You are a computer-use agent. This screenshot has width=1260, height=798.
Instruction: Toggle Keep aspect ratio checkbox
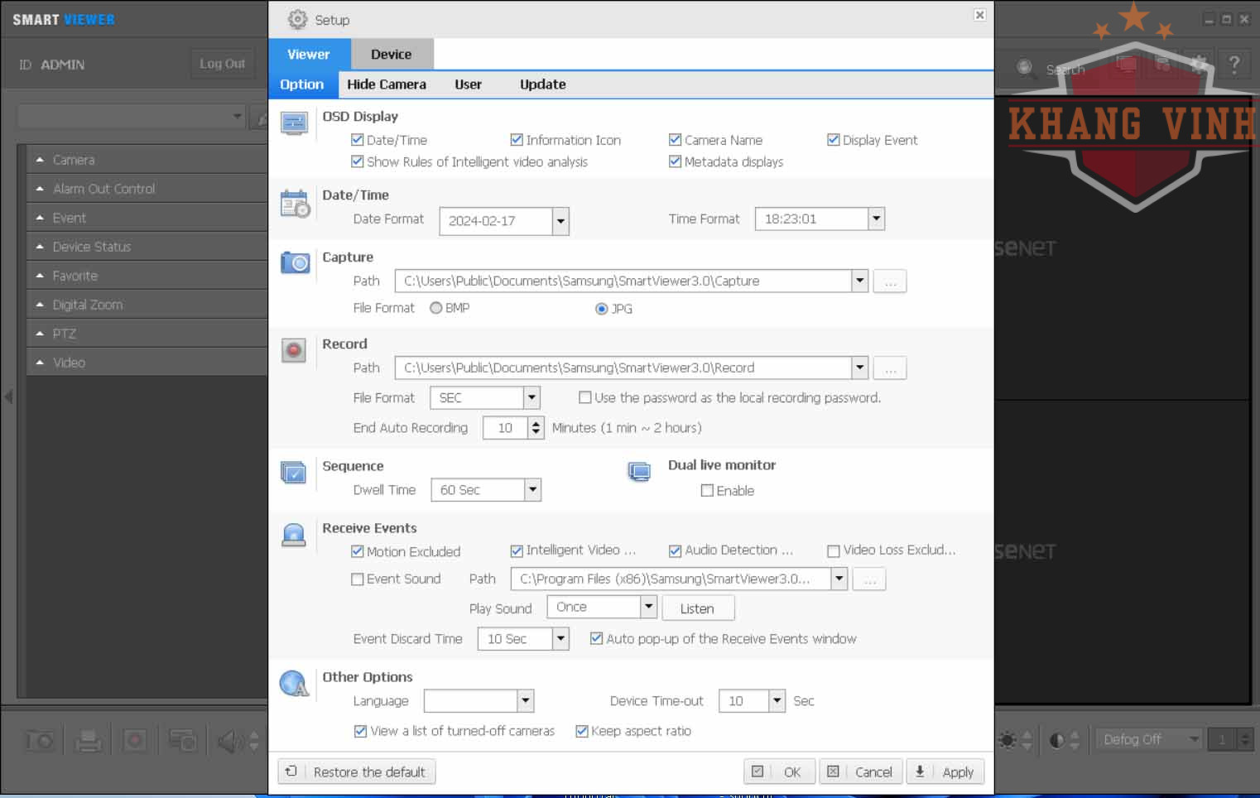click(582, 731)
